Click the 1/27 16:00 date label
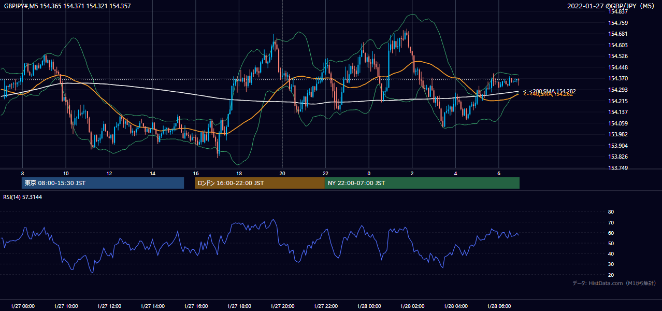The width and height of the screenshot is (662, 311). (x=196, y=306)
